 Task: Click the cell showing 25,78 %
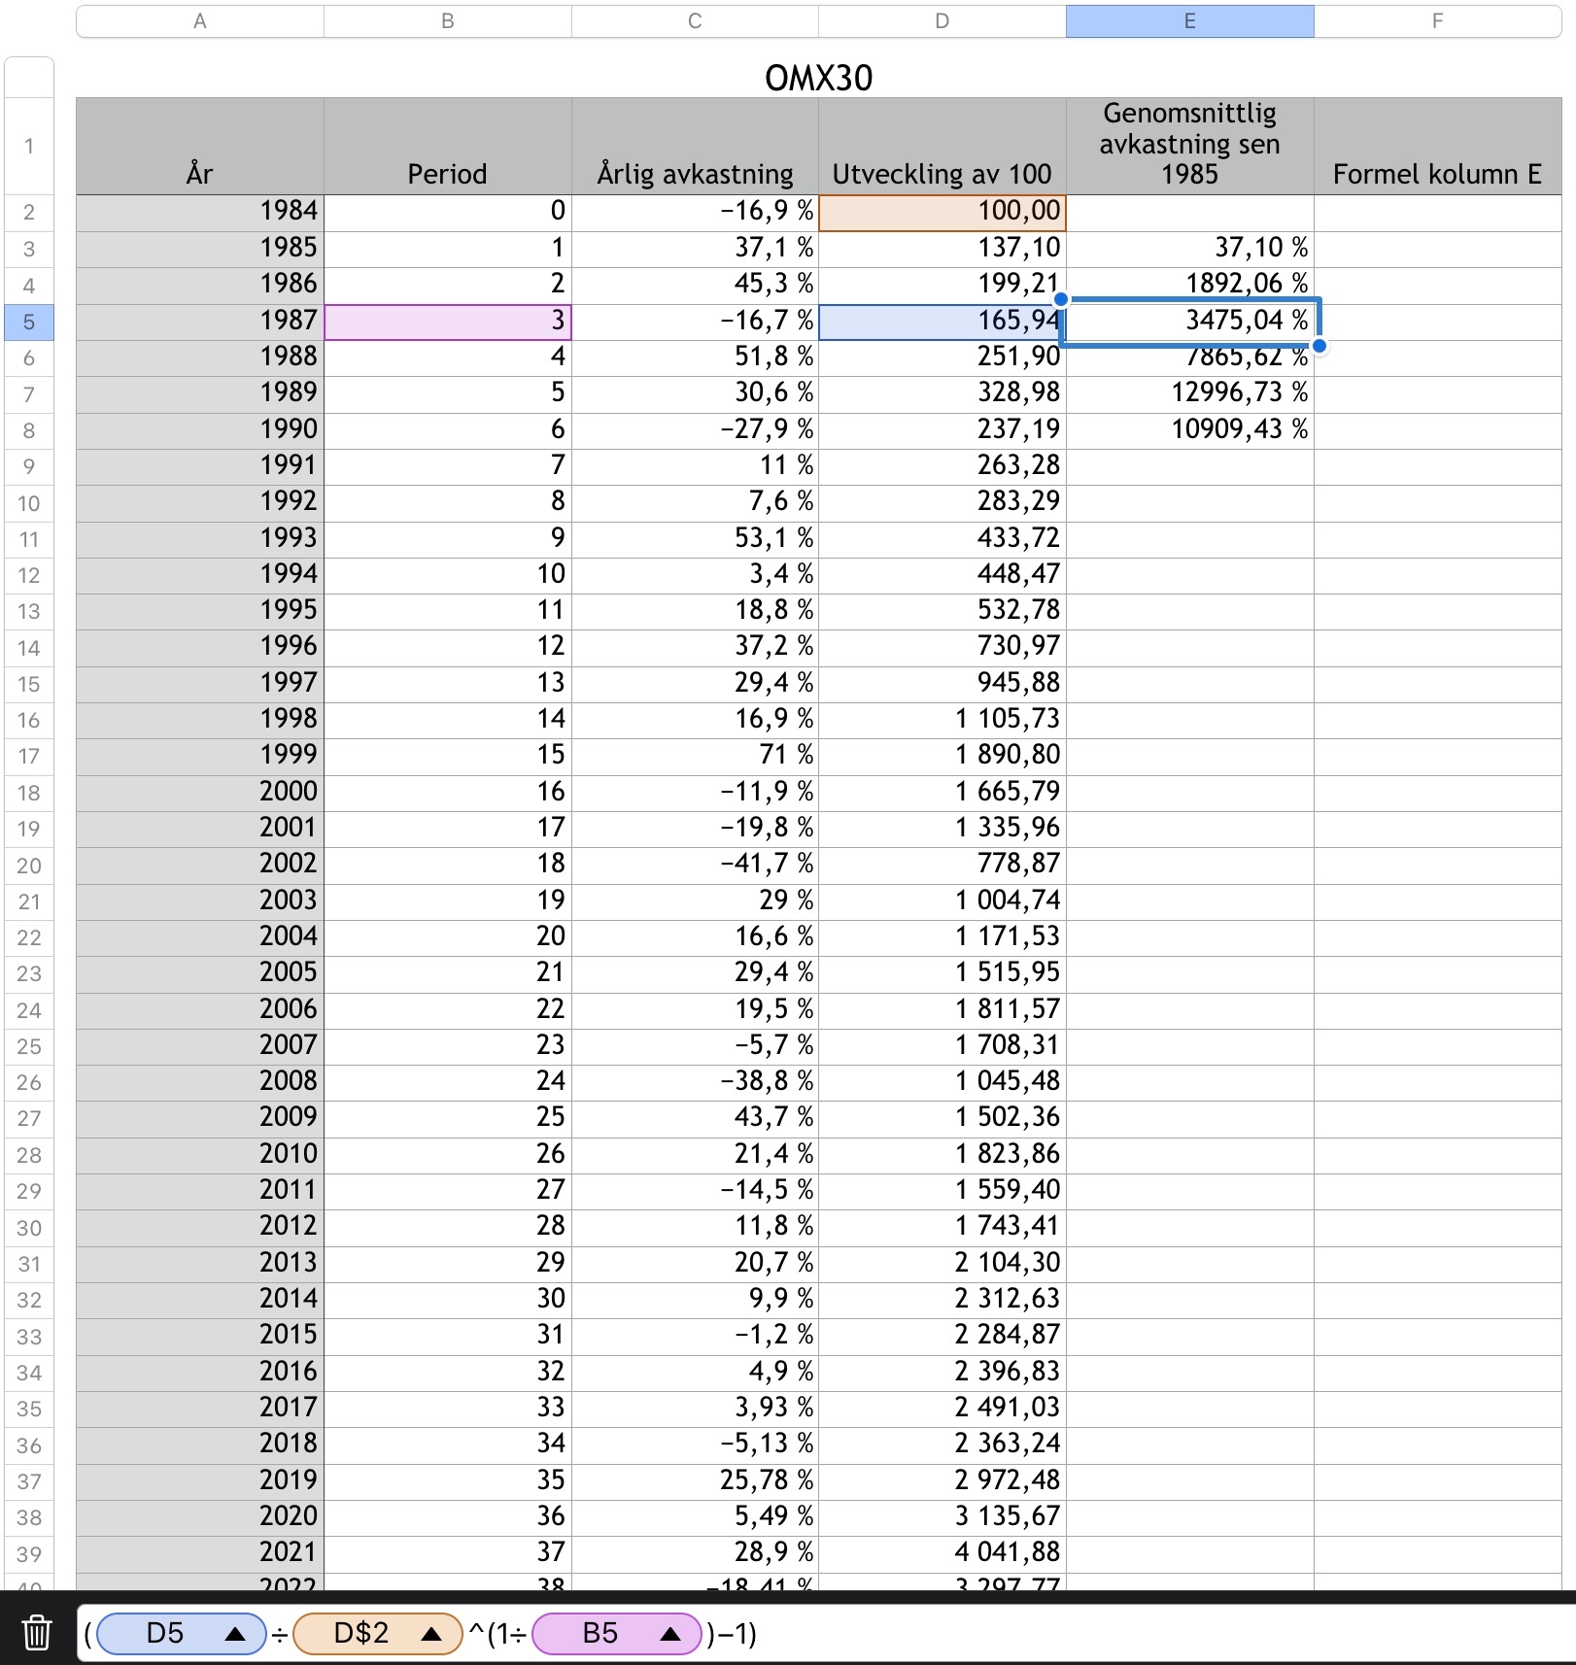[695, 1481]
